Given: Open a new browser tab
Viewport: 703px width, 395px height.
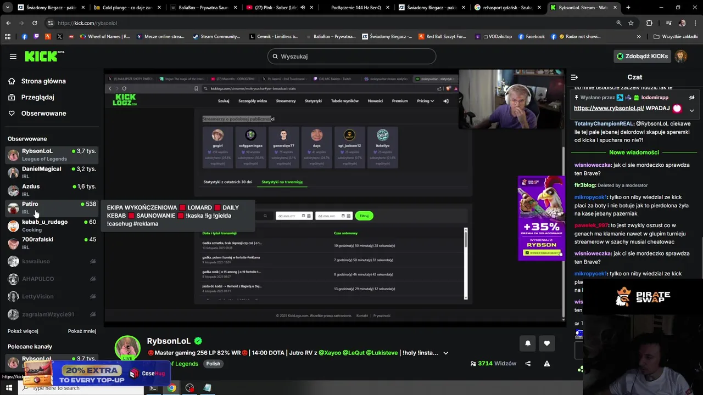Looking at the screenshot, I should click(x=628, y=8).
